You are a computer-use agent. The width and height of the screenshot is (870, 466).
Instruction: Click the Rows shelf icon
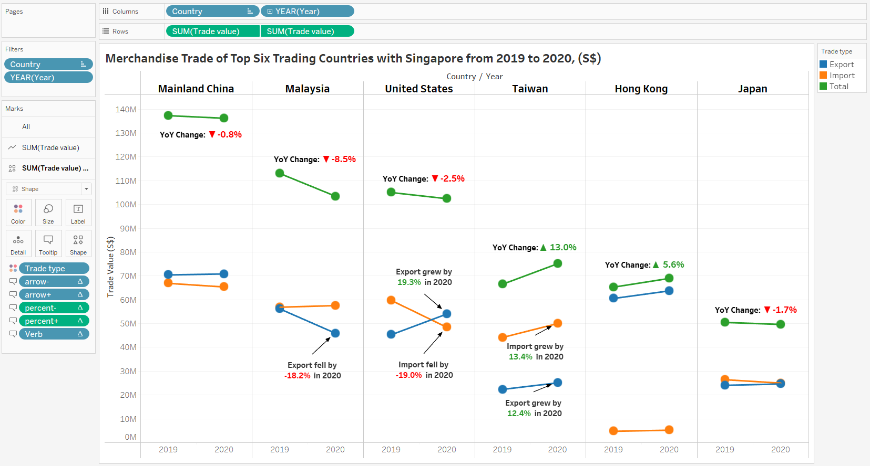pos(106,31)
